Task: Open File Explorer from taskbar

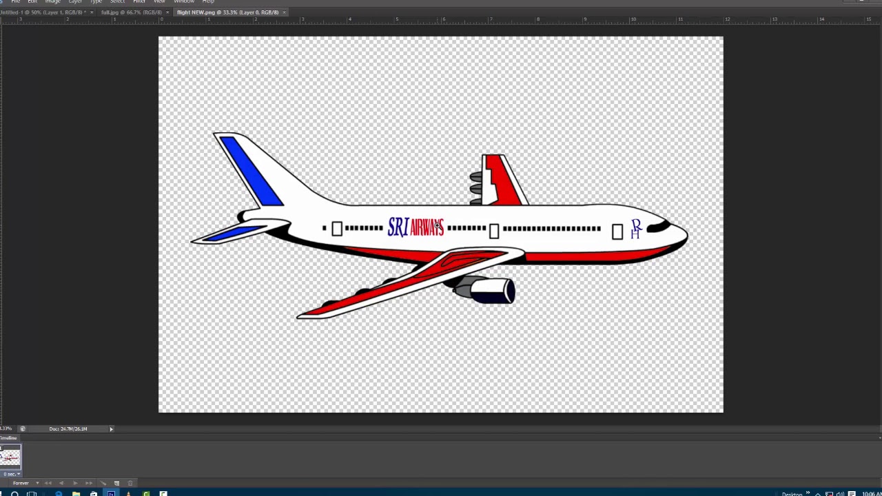Action: (76, 493)
